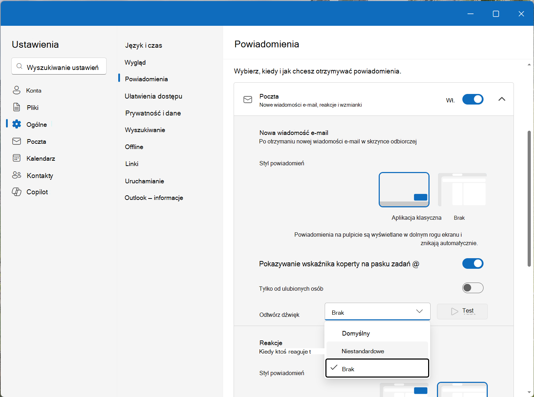The image size is (534, 397).
Task: Click the Kontakty people icon
Action: point(17,175)
